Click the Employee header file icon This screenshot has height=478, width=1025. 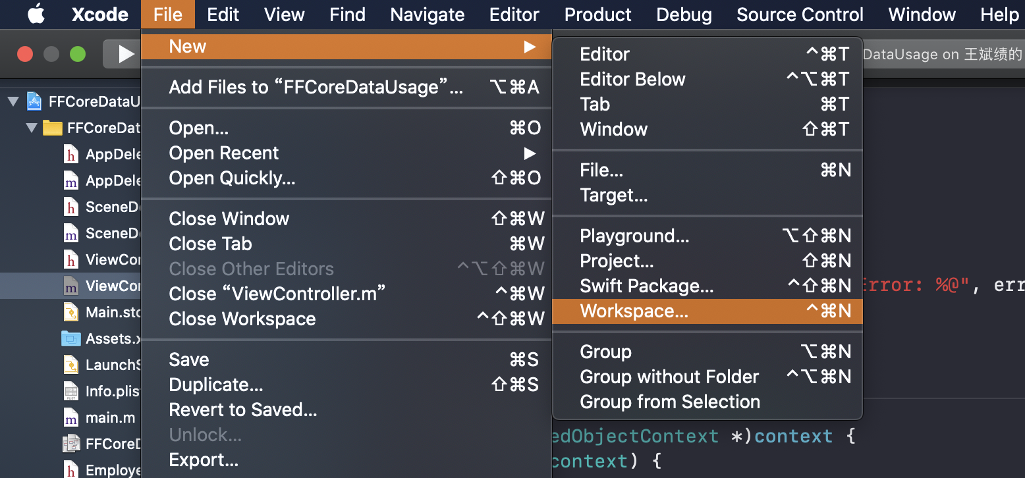click(70, 469)
